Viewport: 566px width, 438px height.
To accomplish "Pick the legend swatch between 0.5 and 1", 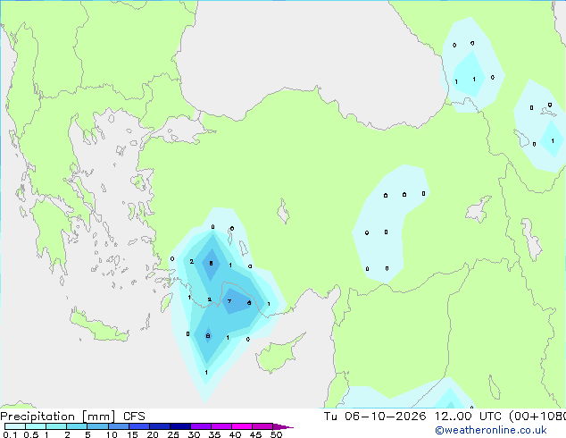I will click(36, 426).
